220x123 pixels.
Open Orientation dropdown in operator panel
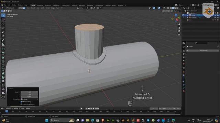pyautogui.click(x=29, y=99)
